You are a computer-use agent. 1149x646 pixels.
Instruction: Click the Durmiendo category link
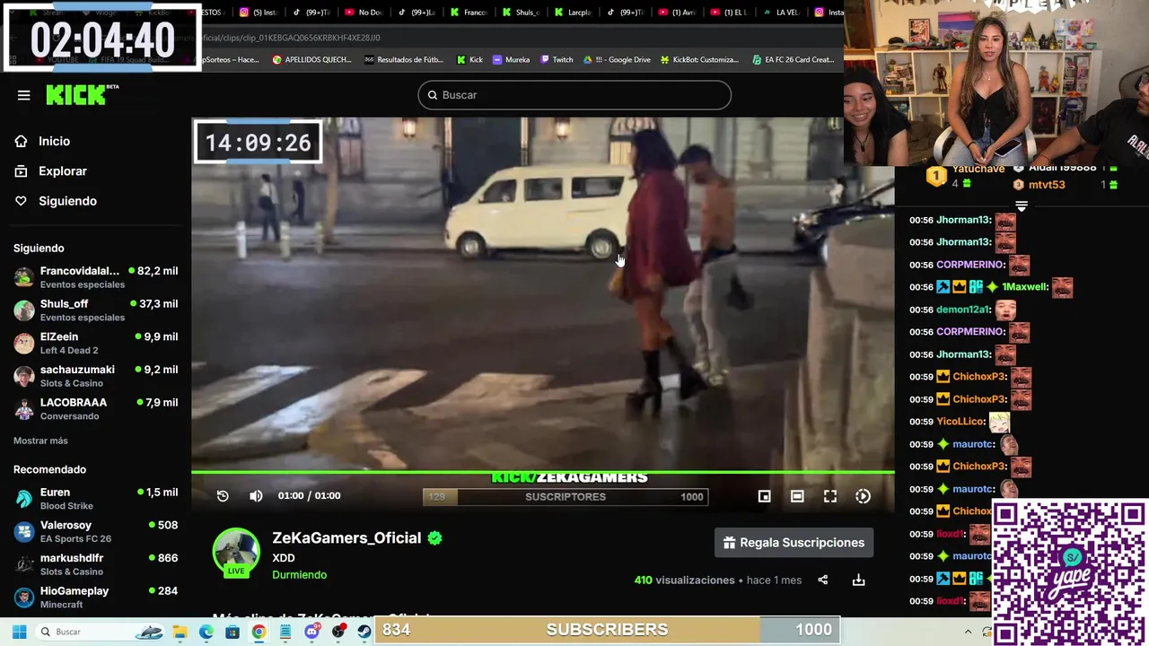coord(299,575)
